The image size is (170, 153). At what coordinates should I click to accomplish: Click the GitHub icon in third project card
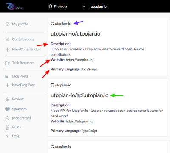52,147
